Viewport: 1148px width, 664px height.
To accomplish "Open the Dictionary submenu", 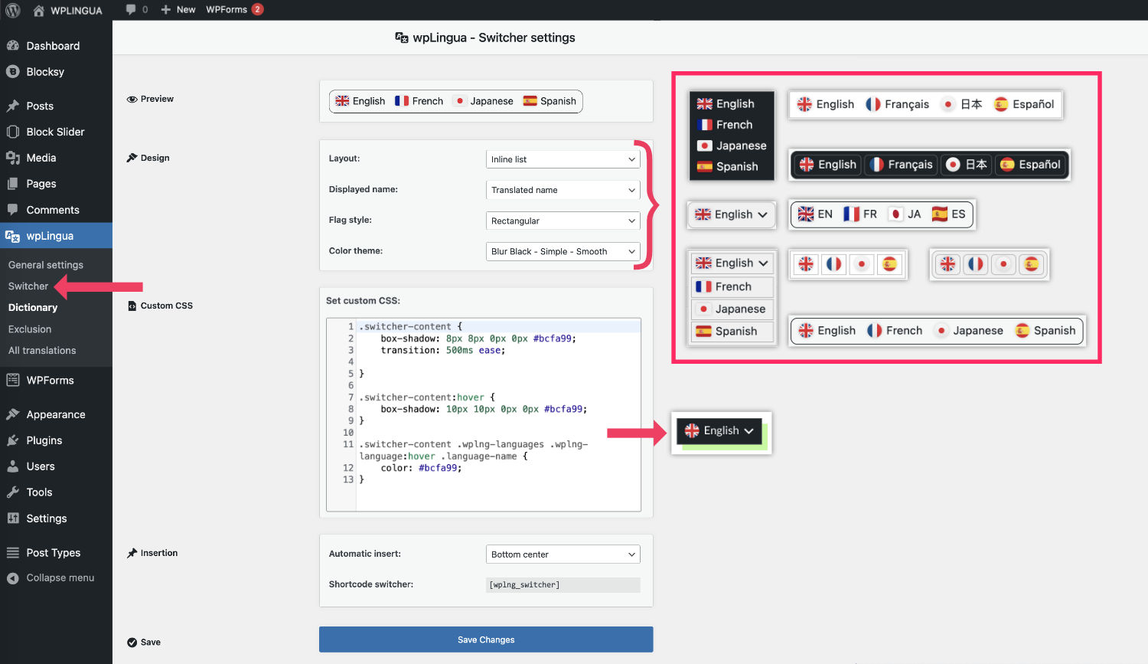I will (x=33, y=308).
